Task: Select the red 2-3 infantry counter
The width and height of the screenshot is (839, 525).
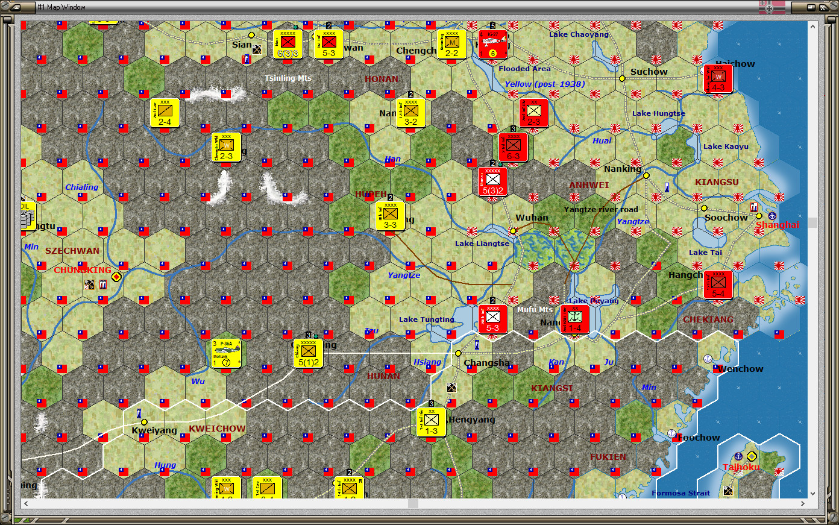Action: point(534,113)
